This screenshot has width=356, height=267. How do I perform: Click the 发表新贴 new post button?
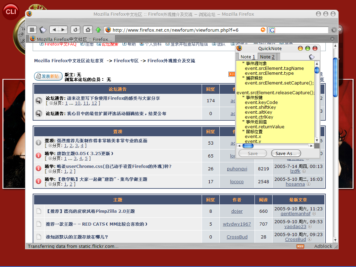tap(48, 76)
